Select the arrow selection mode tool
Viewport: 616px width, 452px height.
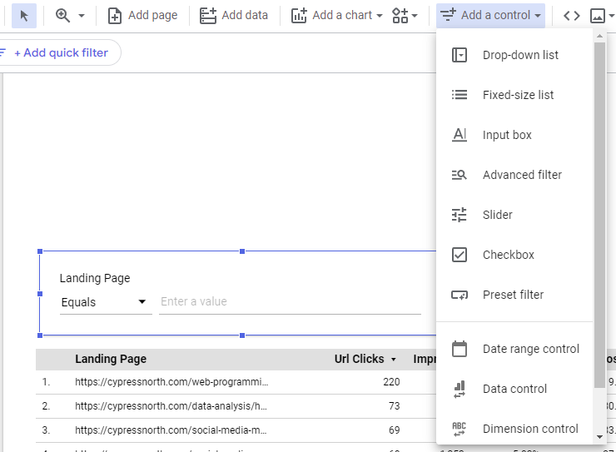[x=24, y=16]
